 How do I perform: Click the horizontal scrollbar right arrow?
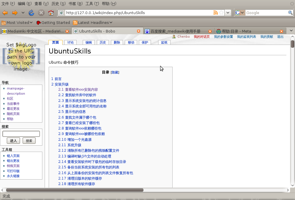(x=288, y=190)
